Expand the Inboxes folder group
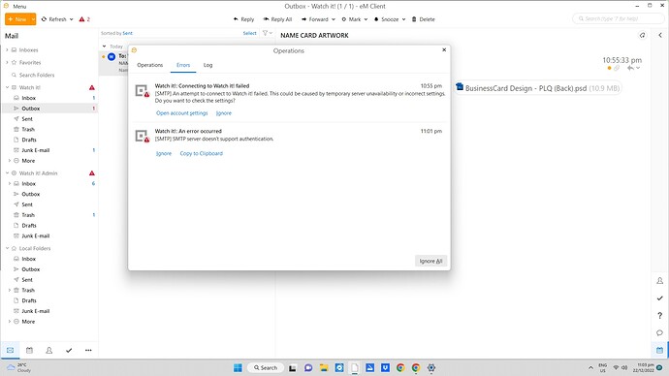The image size is (669, 376). (x=7, y=49)
